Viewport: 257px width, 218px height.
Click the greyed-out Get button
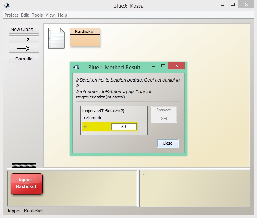pyautogui.click(x=164, y=118)
